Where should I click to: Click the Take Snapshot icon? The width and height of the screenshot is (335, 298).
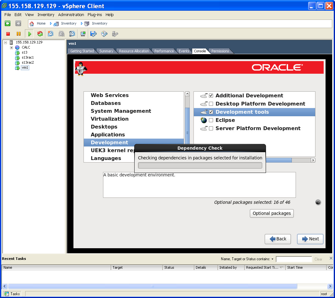click(x=51, y=34)
